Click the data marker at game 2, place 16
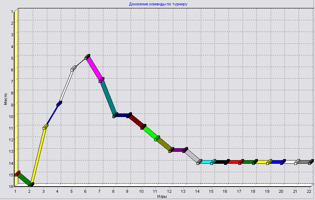 click(31, 184)
